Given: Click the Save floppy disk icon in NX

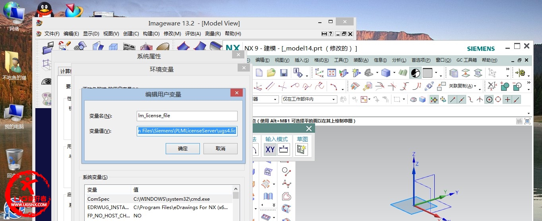Looking at the screenshot, I should (284, 73).
